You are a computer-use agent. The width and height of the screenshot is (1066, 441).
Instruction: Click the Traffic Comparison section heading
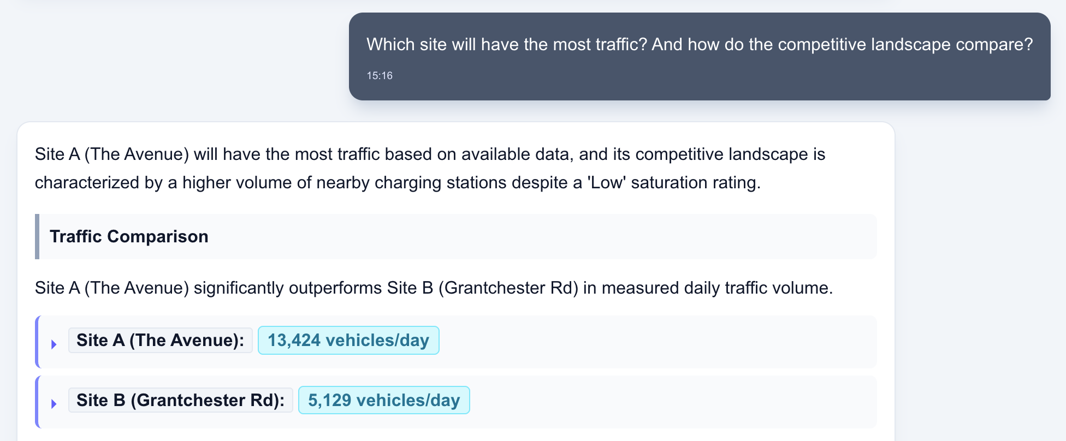[129, 236]
